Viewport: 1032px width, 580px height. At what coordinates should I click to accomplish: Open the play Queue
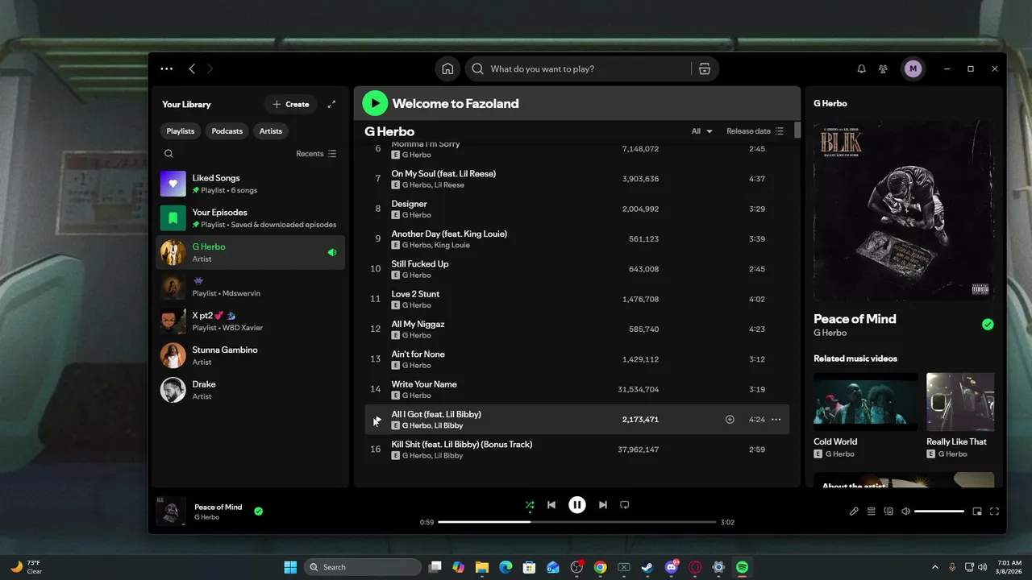pyautogui.click(x=871, y=512)
